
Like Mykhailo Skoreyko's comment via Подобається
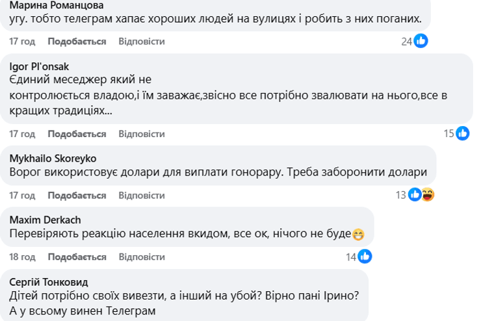[x=77, y=195]
